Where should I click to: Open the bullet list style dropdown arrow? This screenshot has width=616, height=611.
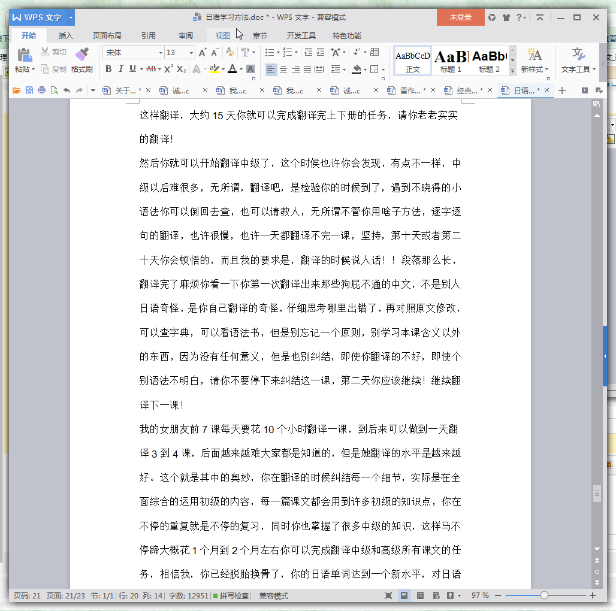[278, 52]
